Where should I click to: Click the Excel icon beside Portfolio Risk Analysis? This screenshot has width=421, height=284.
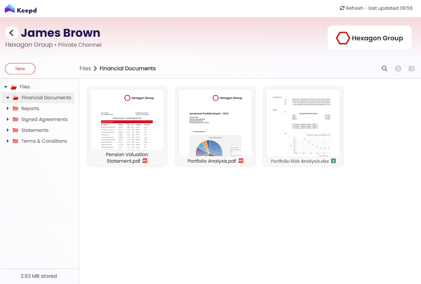333,161
